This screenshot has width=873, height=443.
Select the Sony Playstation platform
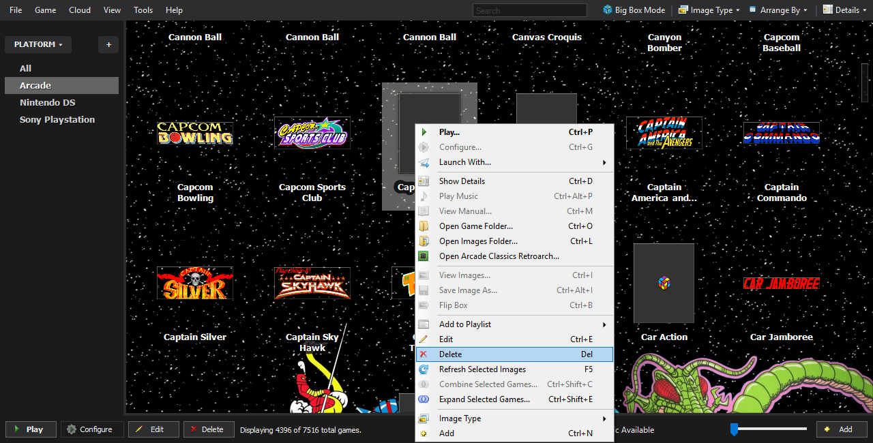(x=61, y=119)
